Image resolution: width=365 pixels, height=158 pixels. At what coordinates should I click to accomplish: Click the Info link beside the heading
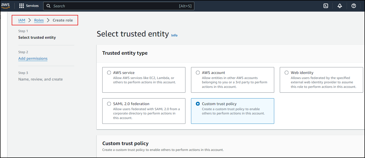pyautogui.click(x=174, y=35)
